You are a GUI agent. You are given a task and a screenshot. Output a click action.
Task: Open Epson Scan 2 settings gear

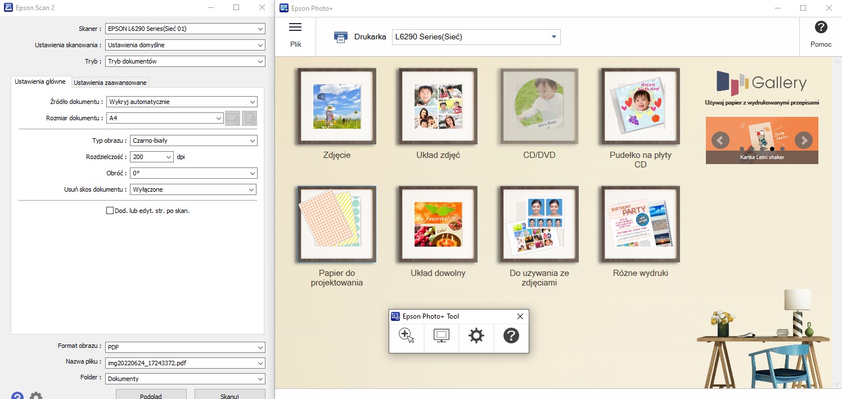pos(36,396)
